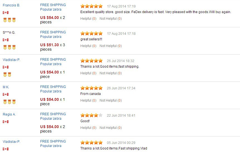240x152 pixels.
Task: Open "Popular zebra" link in S***n G.'s row
Action: [51, 37]
